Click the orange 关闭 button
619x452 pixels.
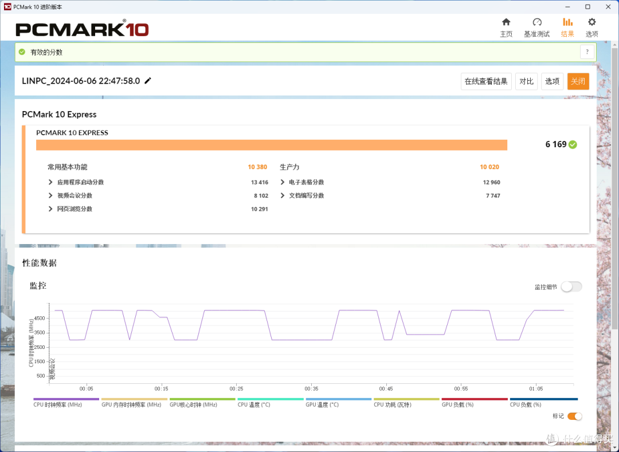[x=578, y=81]
